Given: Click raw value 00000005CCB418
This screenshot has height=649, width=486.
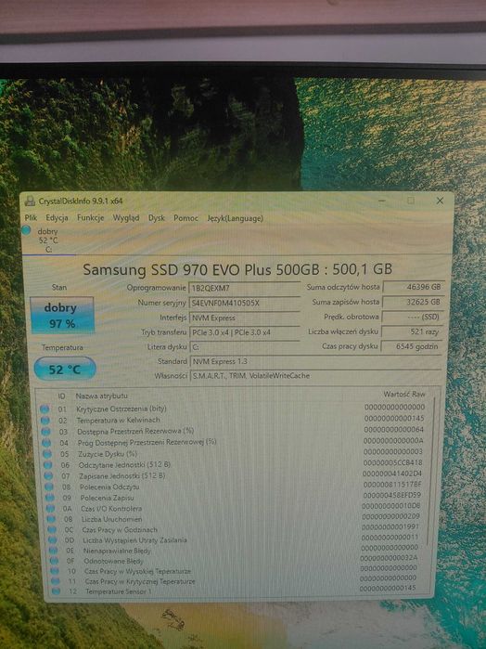Looking at the screenshot, I should pyautogui.click(x=393, y=462).
